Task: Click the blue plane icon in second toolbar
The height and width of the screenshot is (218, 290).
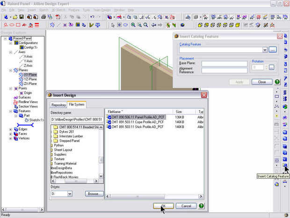Action: click(x=52, y=25)
